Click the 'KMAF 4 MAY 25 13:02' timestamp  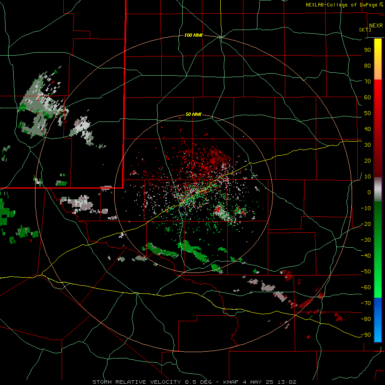pos(260,382)
